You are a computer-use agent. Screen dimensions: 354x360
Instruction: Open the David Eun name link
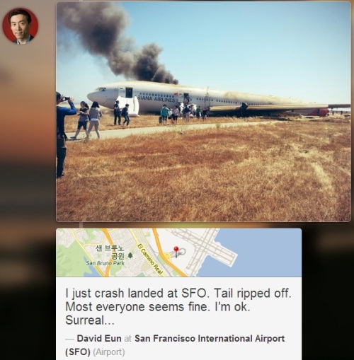[x=99, y=338]
